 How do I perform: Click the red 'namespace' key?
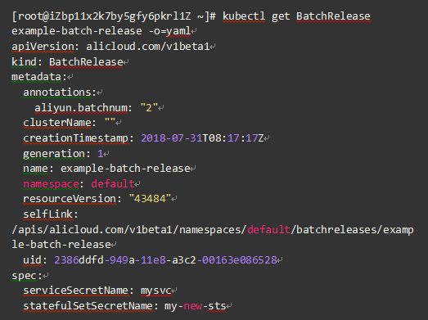click(51, 184)
